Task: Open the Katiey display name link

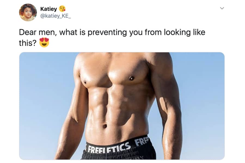Action: [x=49, y=9]
